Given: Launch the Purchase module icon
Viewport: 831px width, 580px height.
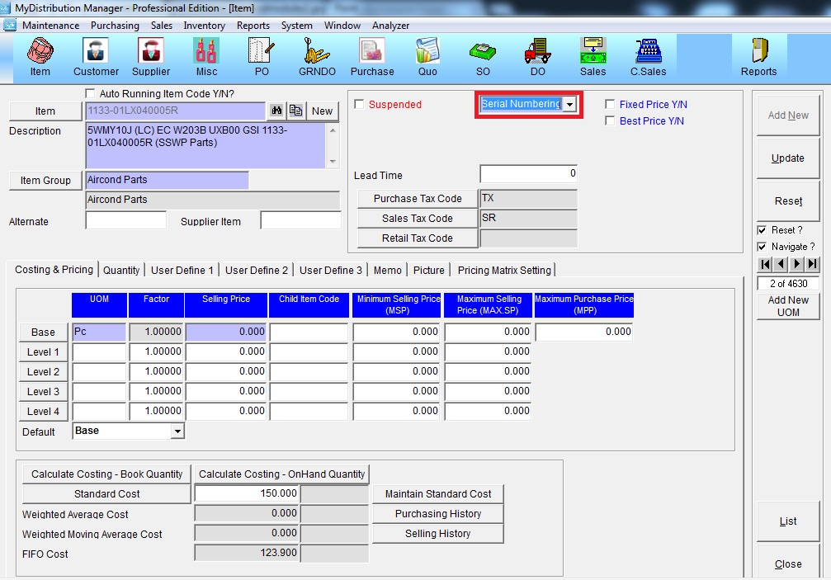Looking at the screenshot, I should tap(372, 56).
